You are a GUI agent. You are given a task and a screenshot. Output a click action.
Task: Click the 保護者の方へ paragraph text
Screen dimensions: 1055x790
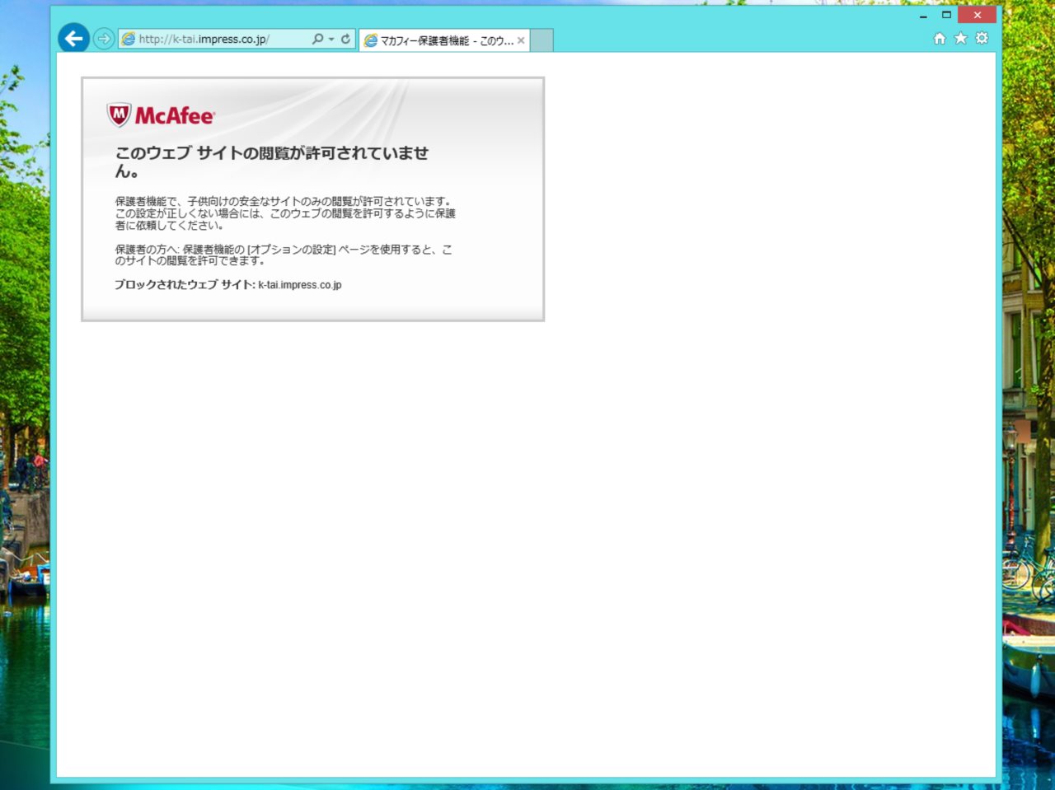(283, 255)
